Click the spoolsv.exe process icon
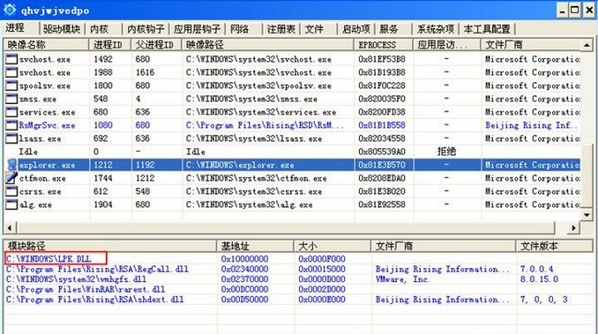 [x=11, y=85]
